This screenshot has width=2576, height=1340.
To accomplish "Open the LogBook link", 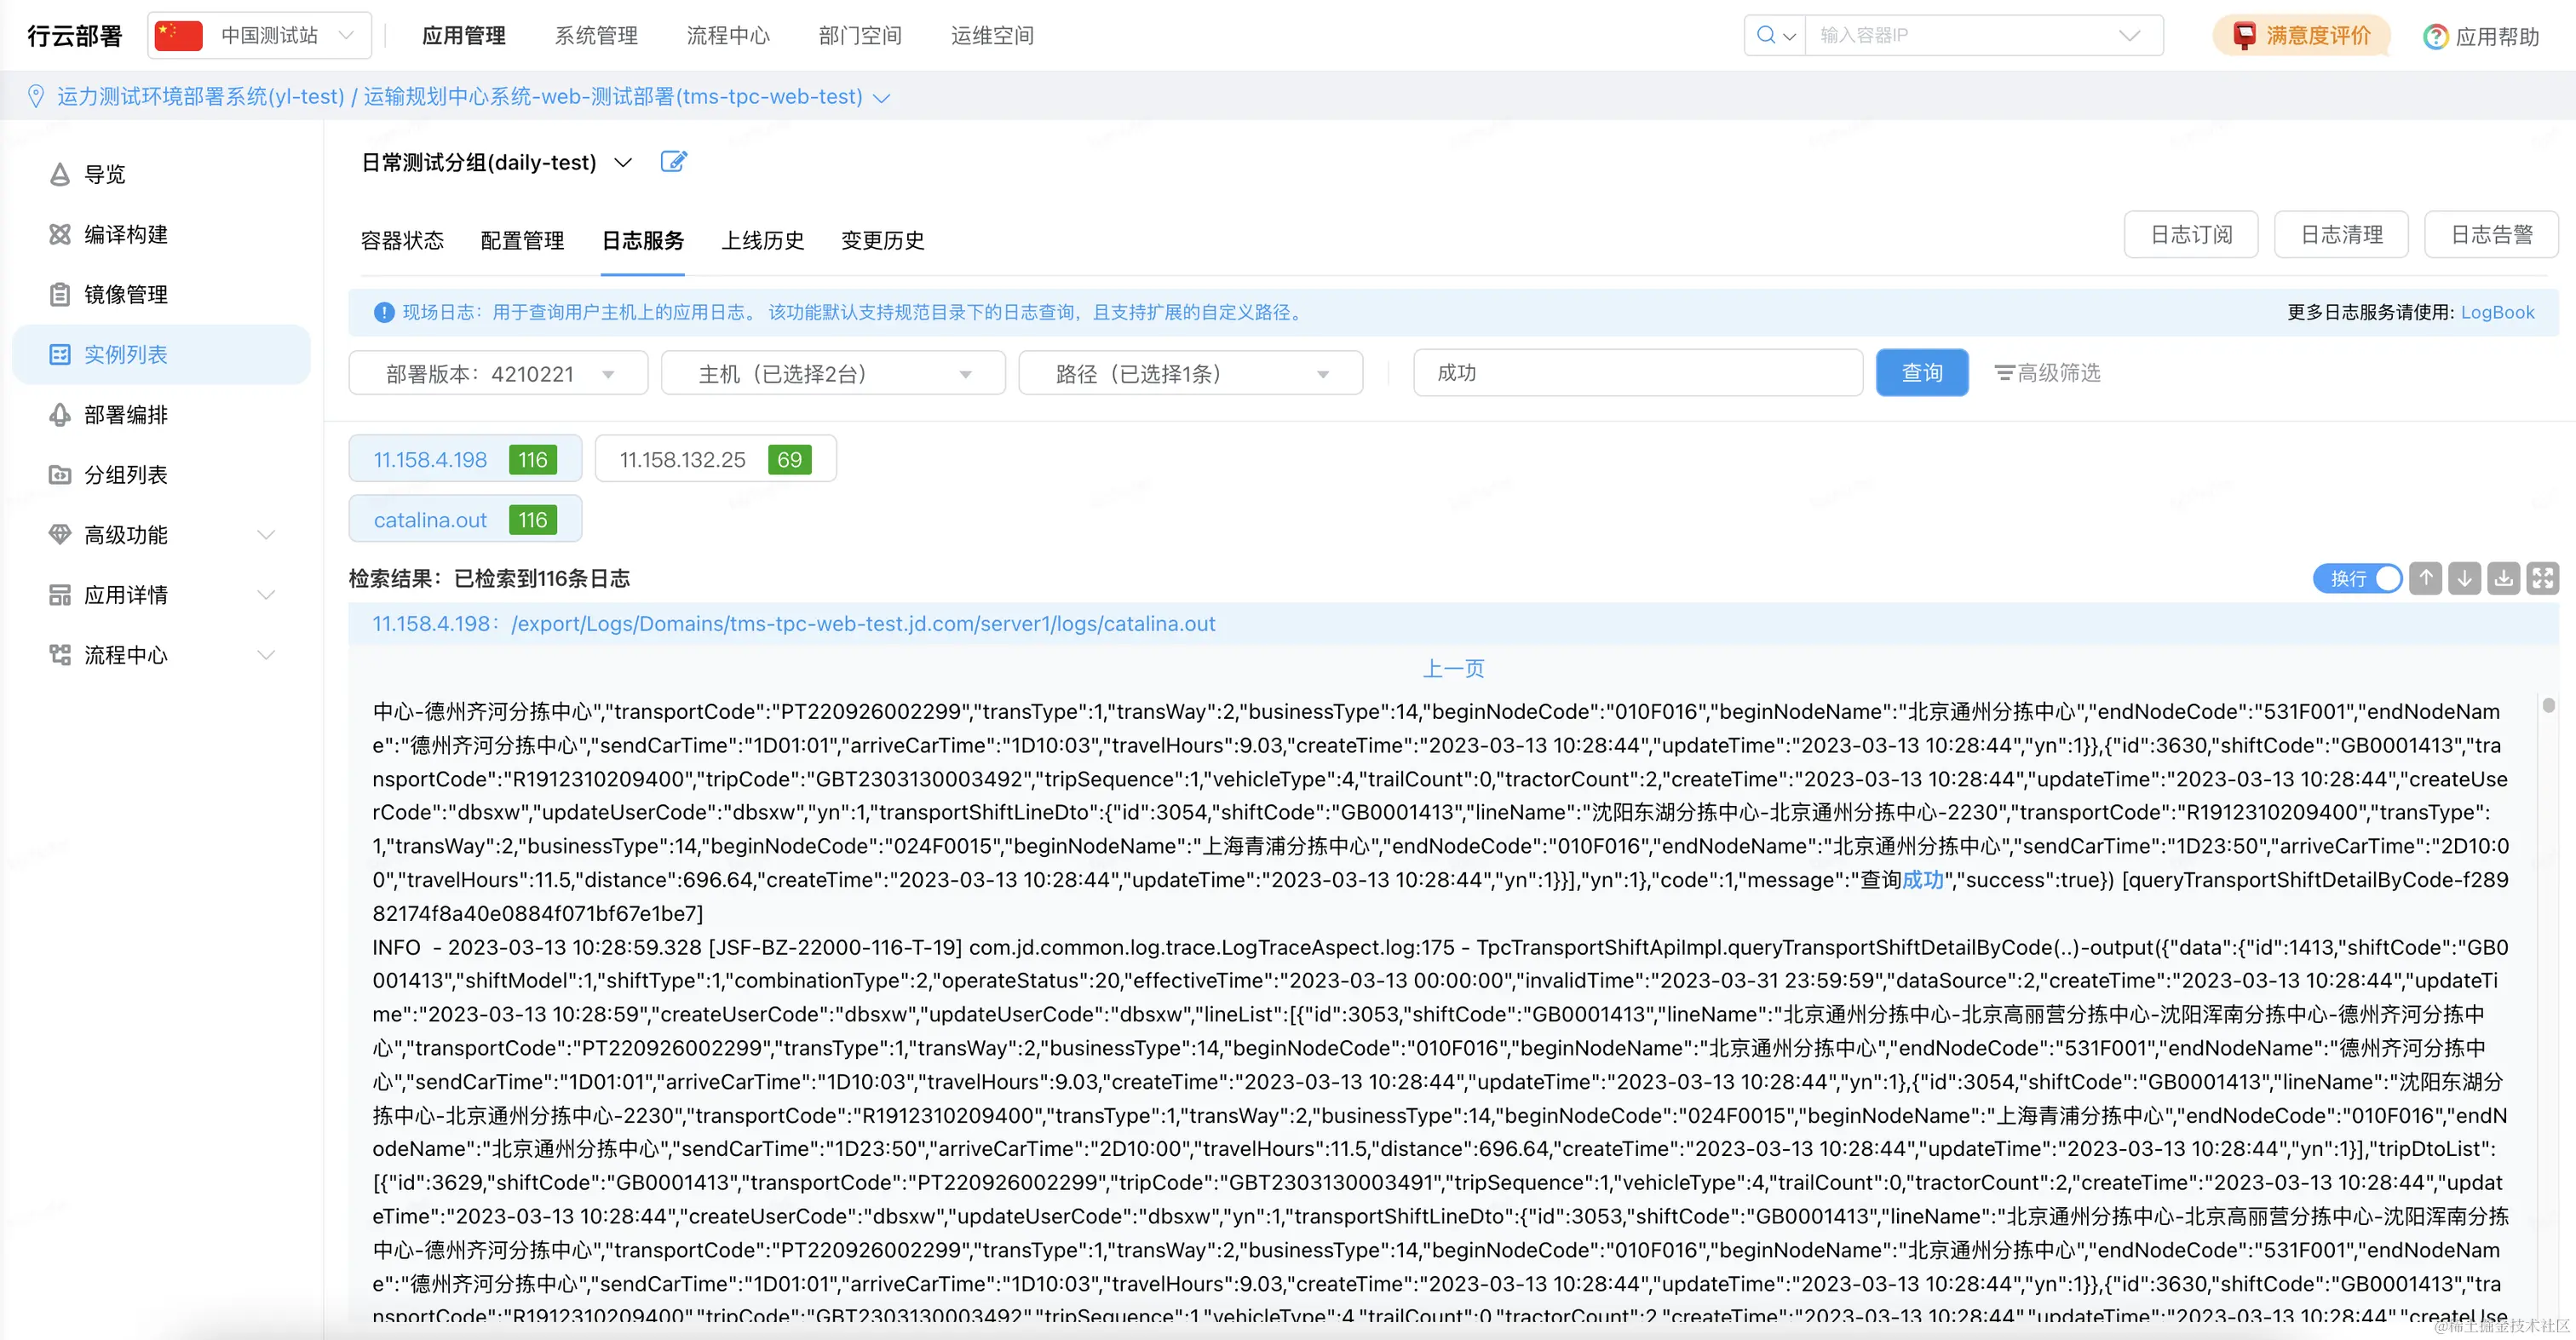I will coord(2497,312).
